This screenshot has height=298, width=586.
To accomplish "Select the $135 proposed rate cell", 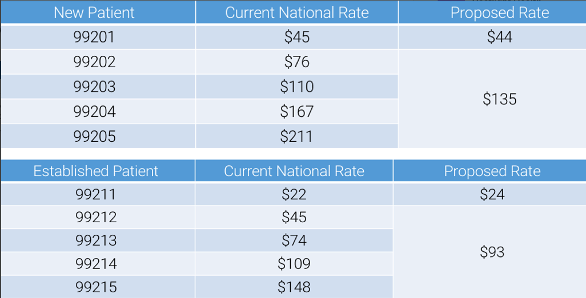I will 499,99.
